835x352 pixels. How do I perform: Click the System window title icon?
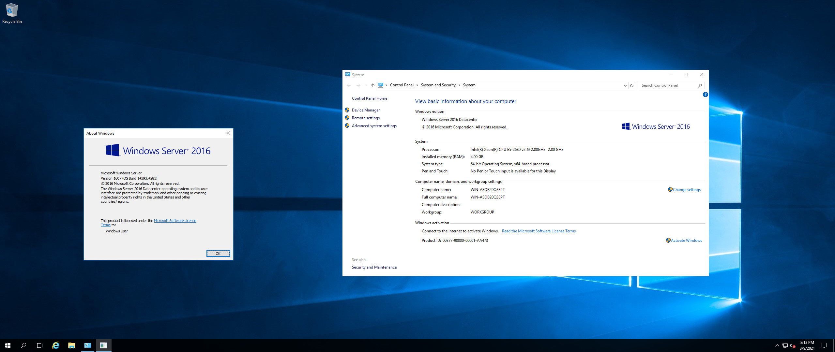click(x=348, y=75)
